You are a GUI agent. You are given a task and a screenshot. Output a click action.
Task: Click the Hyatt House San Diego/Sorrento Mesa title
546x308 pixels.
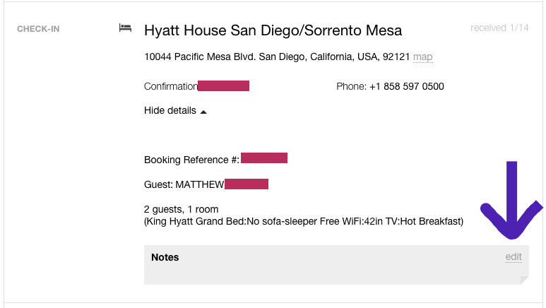pos(273,30)
